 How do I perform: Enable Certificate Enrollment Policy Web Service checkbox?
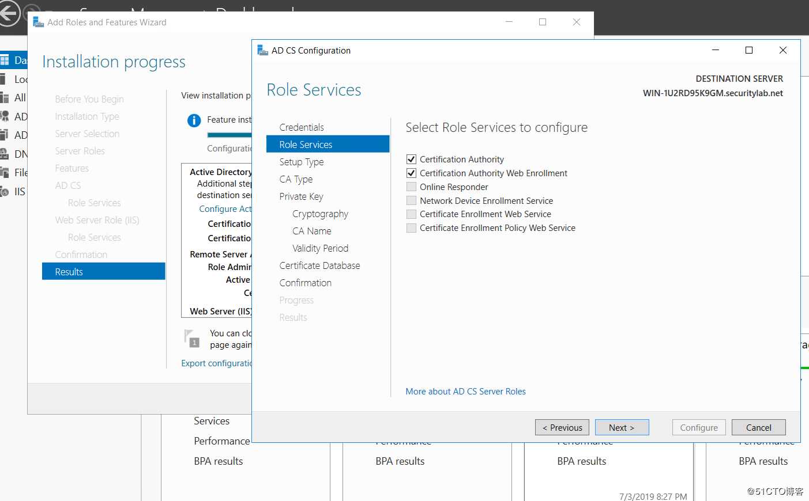tap(411, 228)
